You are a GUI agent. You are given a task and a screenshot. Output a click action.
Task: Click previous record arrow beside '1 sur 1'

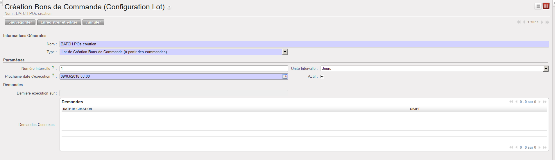tap(524, 22)
